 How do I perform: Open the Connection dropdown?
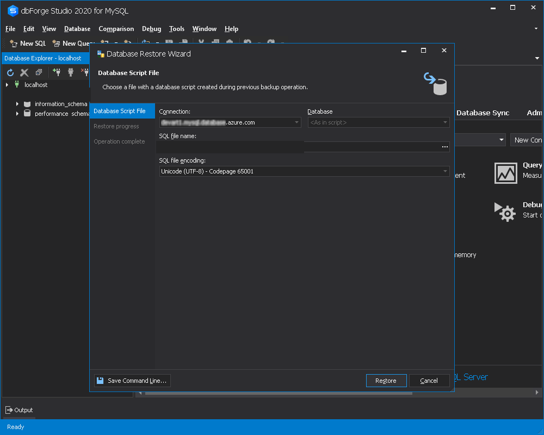pyautogui.click(x=296, y=122)
